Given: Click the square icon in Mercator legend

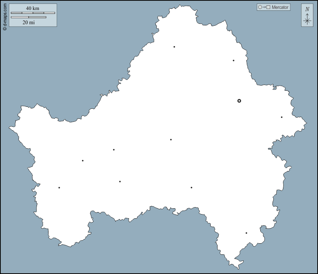Looking at the screenshot, I should [268, 7].
